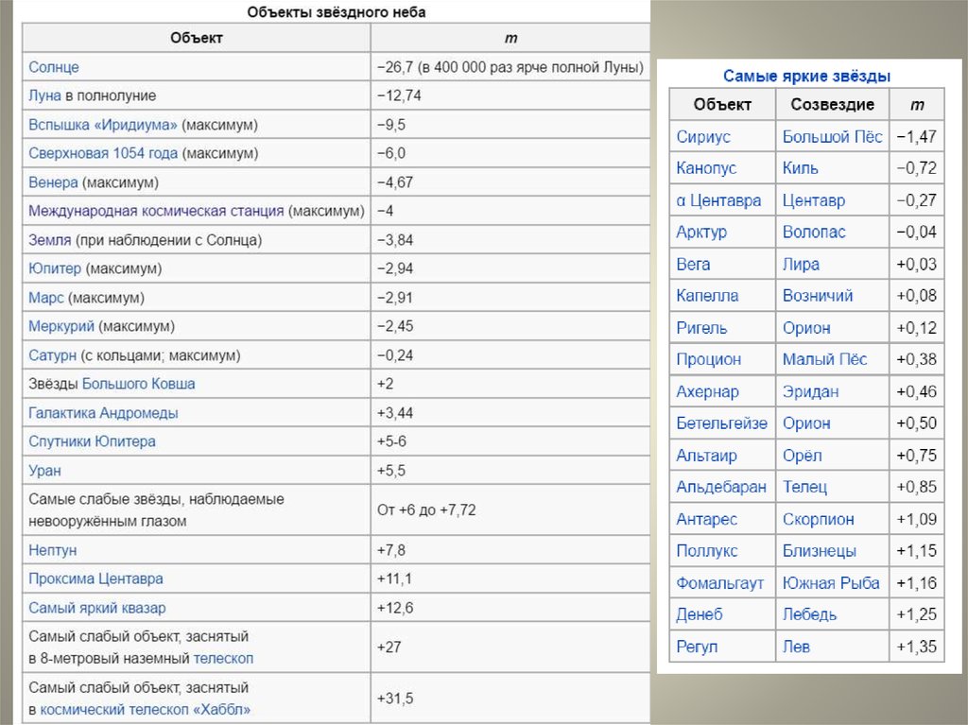The width and height of the screenshot is (968, 725).
Task: Follow the Альдебаран link
Action: click(x=721, y=487)
